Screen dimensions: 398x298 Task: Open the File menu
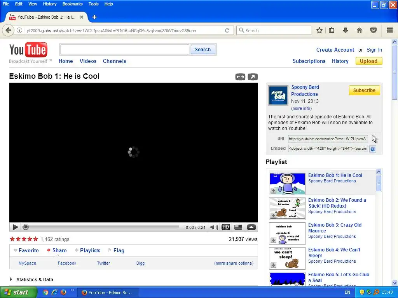click(5, 4)
